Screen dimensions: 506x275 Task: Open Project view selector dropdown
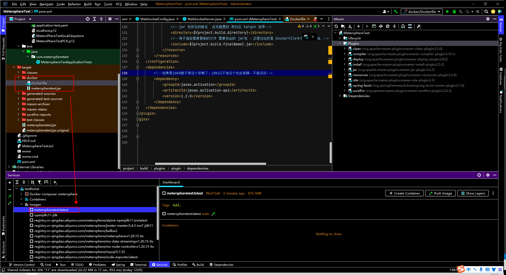(x=20, y=19)
